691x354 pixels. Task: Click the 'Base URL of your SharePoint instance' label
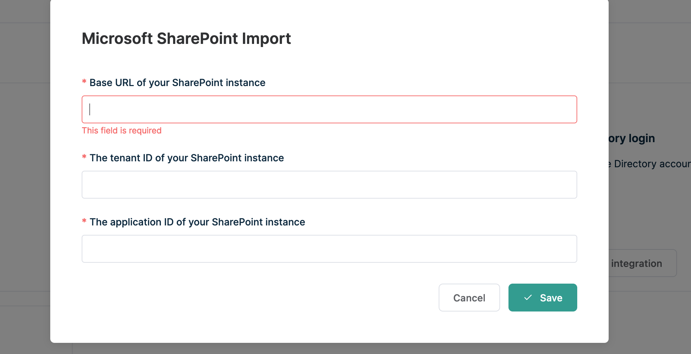(177, 83)
